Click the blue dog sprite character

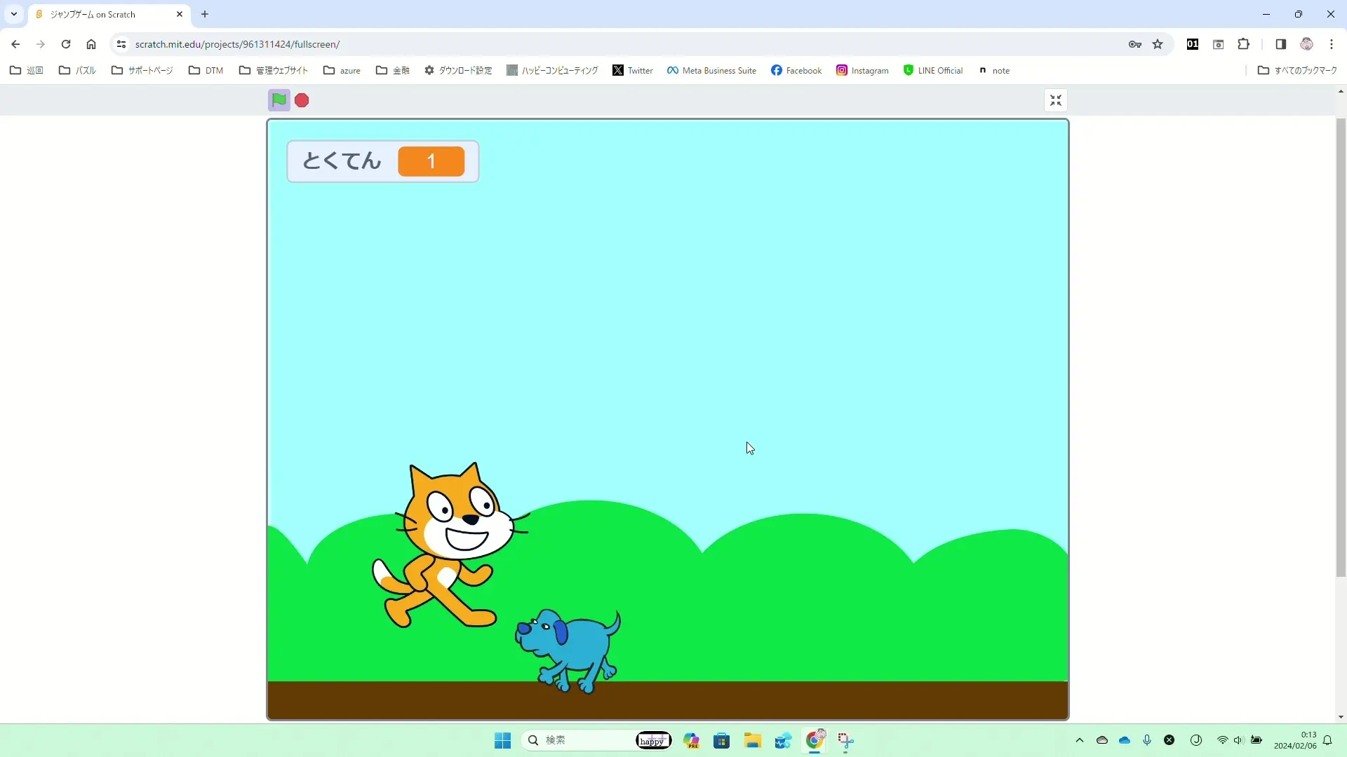pyautogui.click(x=566, y=647)
